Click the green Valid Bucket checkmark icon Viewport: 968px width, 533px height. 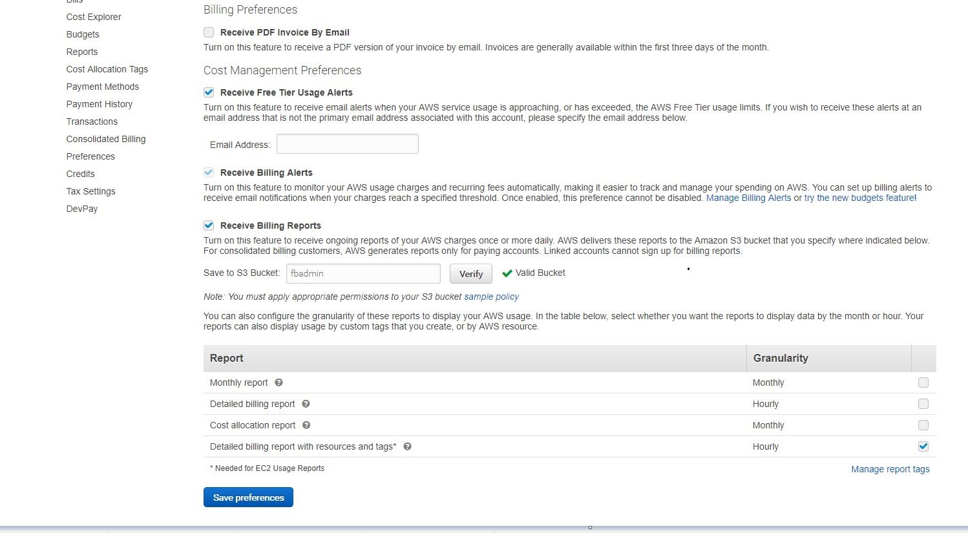tap(507, 273)
